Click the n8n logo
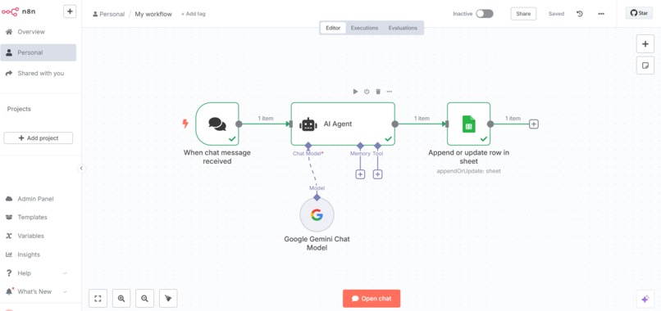Screen dimensions: 661x311 click(18, 11)
